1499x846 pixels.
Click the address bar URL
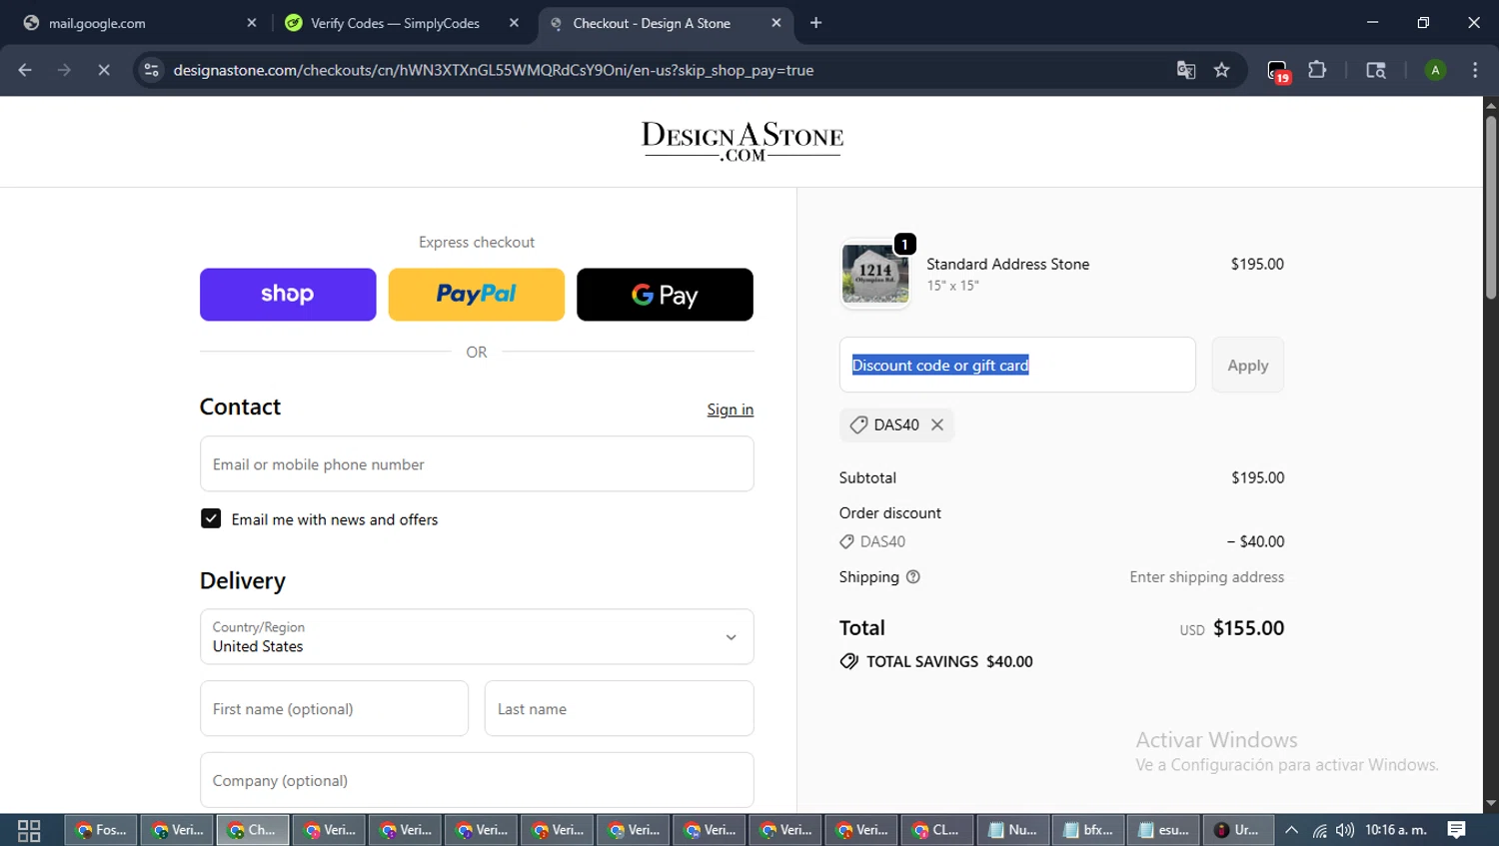tap(494, 70)
